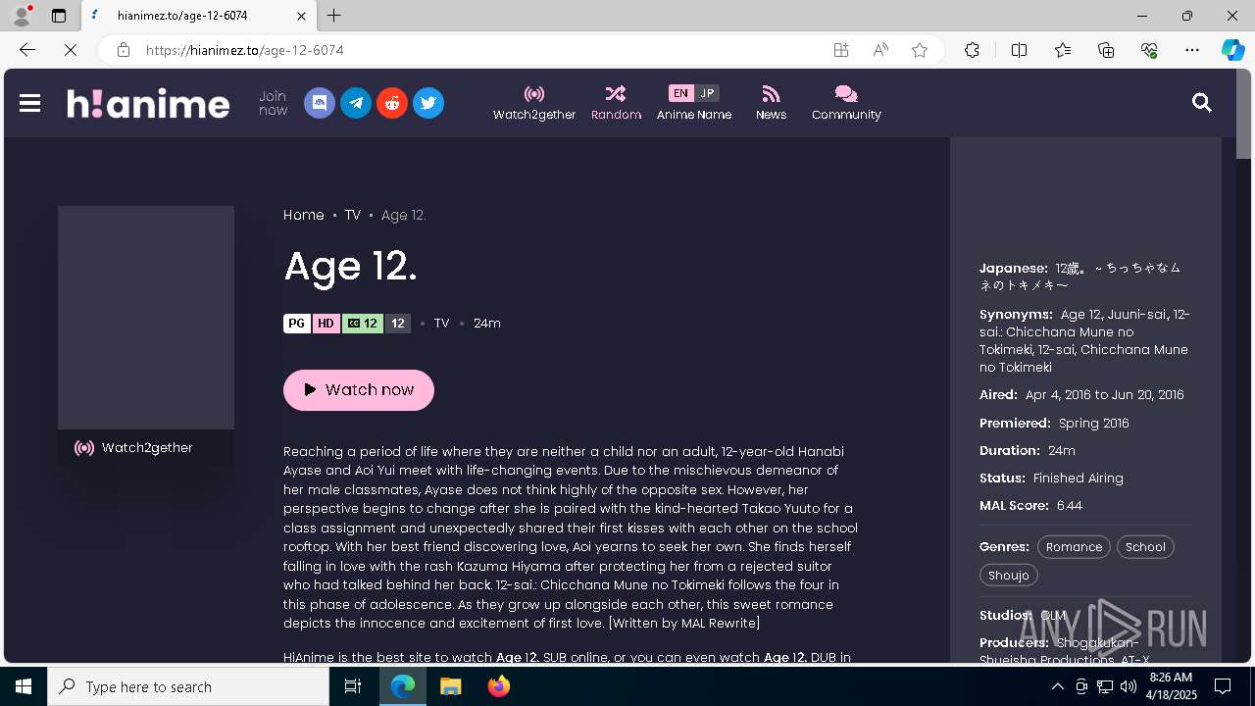Add this page to favorites
1255x706 pixels.
(920, 50)
